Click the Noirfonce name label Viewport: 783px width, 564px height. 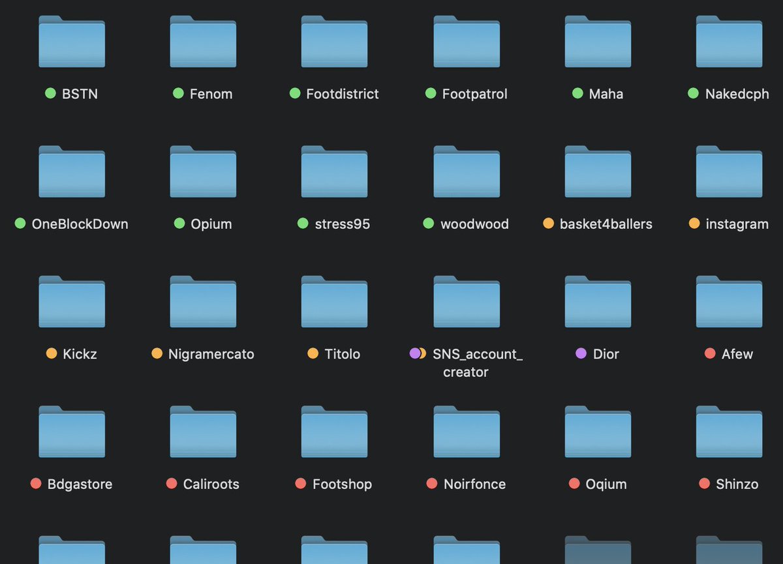click(474, 484)
